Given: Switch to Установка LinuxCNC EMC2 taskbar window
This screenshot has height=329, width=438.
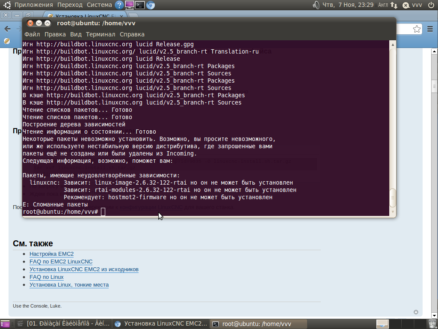Looking at the screenshot, I should point(161,324).
